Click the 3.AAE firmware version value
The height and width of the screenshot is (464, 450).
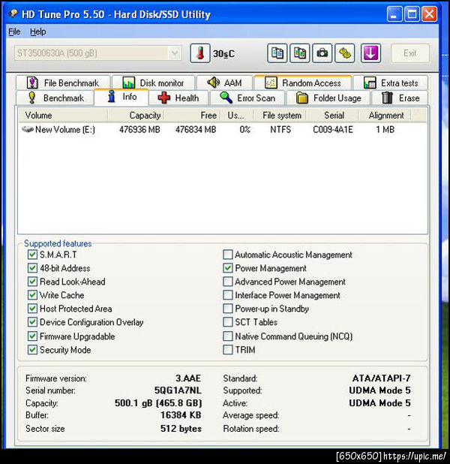coord(188,378)
